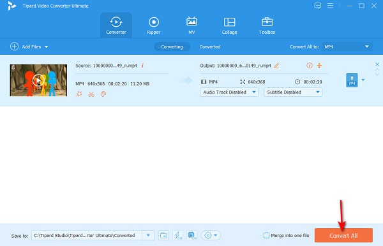
Task: Check Merge into one file
Action: tap(266, 235)
